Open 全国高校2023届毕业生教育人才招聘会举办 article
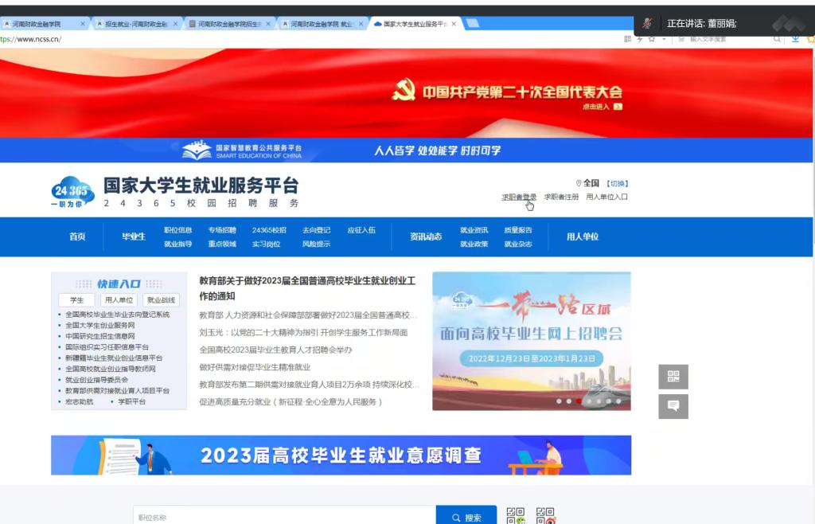Image resolution: width=815 pixels, height=524 pixels. tap(275, 350)
